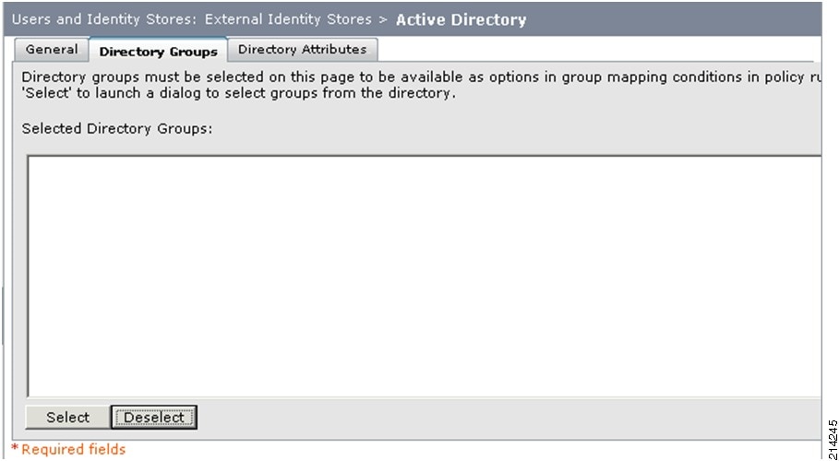Select the Directory Groups tab
The height and width of the screenshot is (461, 839).
click(159, 52)
